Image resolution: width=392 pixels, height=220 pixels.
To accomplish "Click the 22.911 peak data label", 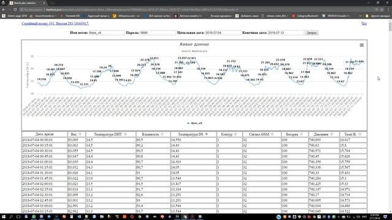I will (x=154, y=58).
